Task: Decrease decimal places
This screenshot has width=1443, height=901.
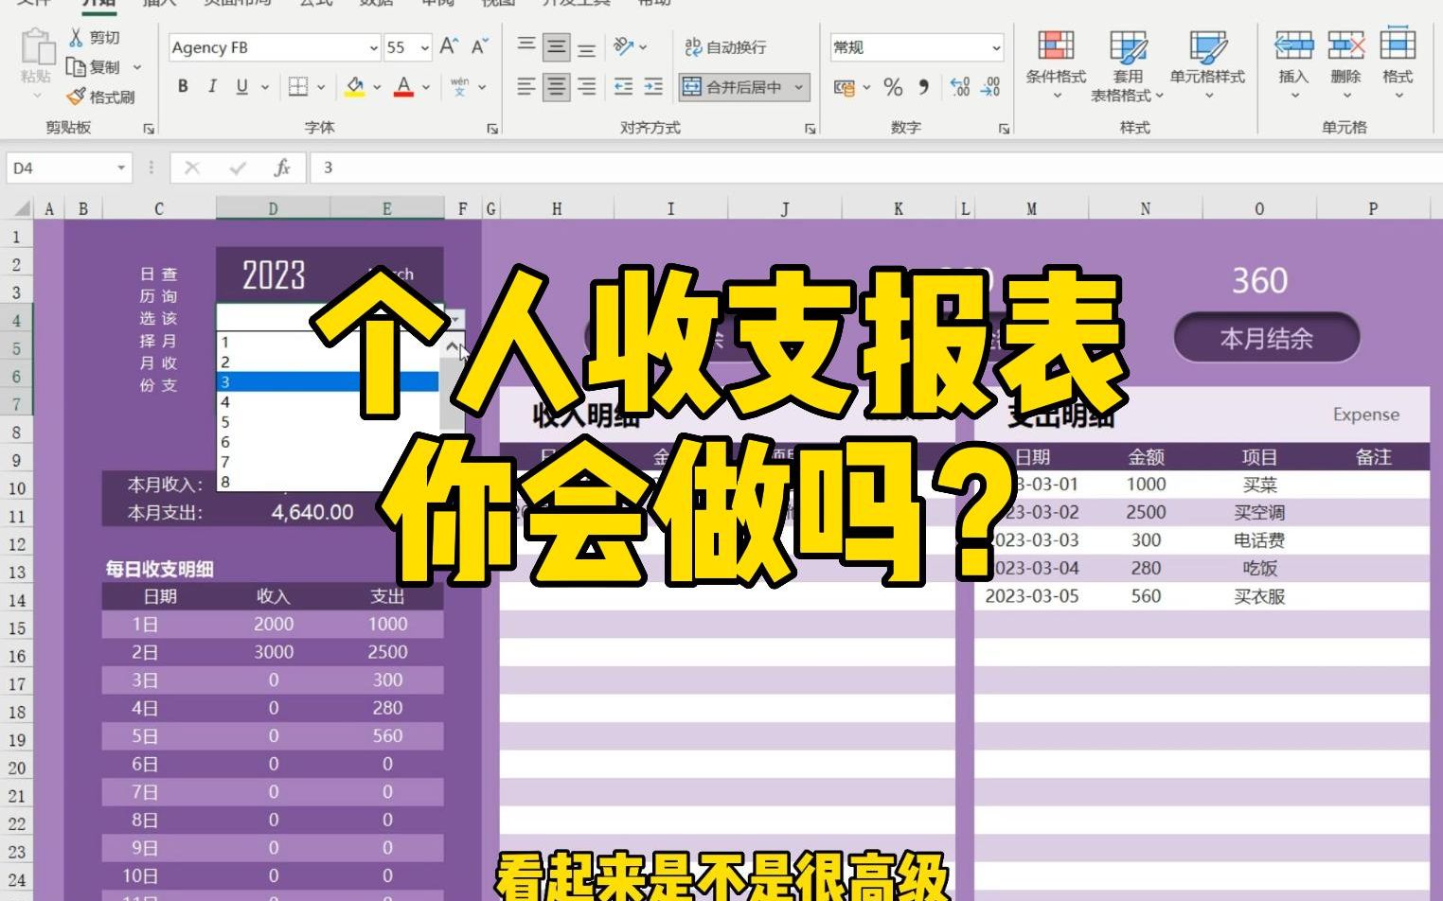Action: pos(990,88)
